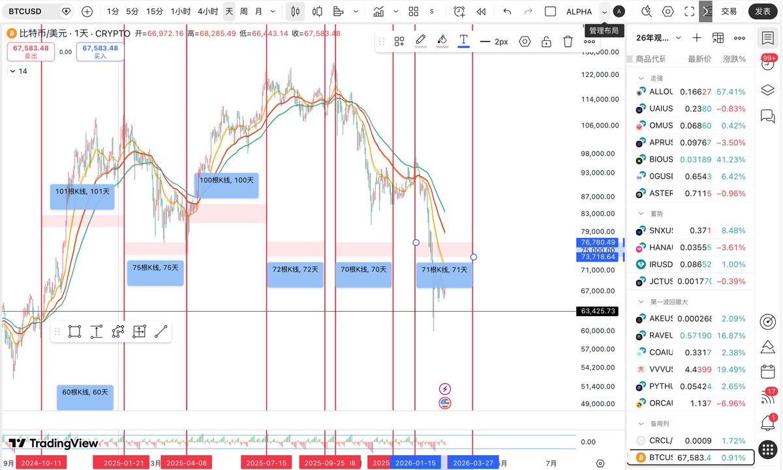
Task: Select the trend line tool in favorites toolbar
Action: point(161,332)
